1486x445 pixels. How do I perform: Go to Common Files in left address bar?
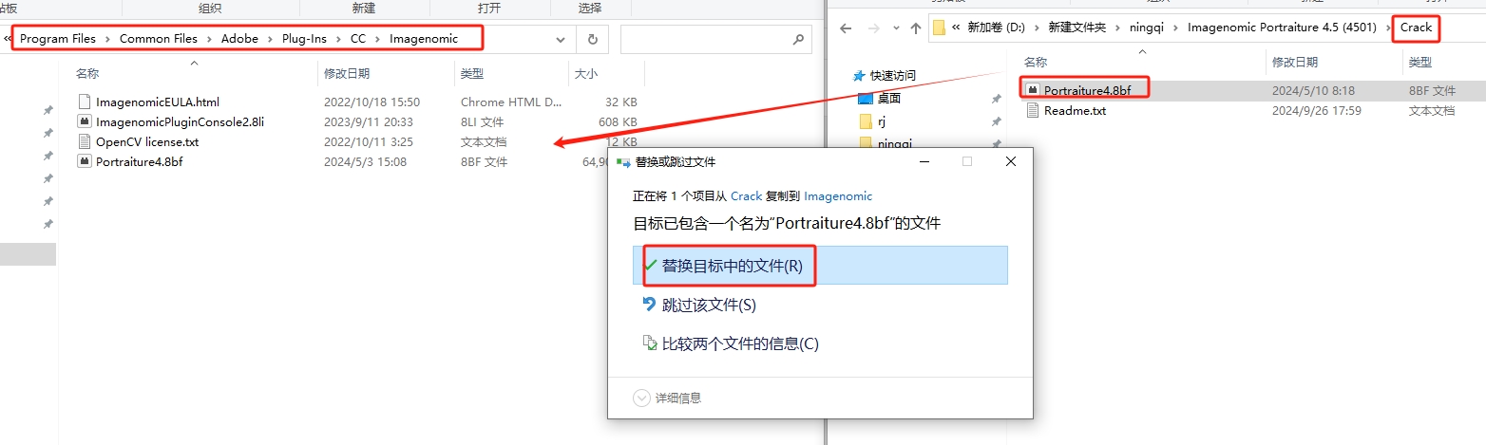159,39
